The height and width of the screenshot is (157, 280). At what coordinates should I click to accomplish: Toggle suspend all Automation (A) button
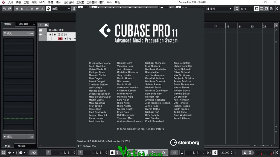42,8
